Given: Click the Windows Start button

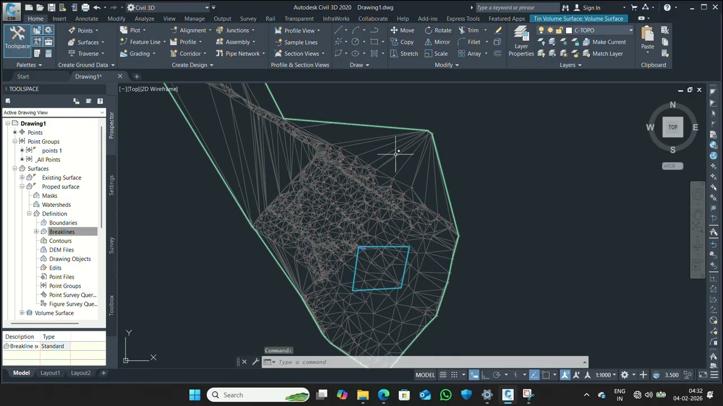Looking at the screenshot, I should [195, 395].
